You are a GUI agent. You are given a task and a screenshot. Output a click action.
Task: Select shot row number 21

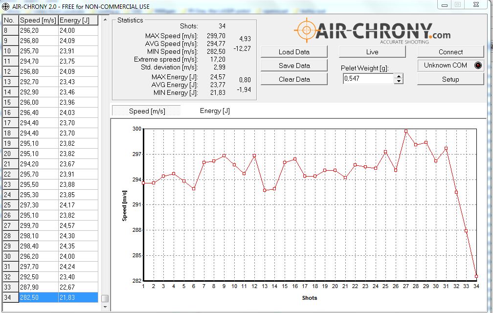tap(11, 164)
